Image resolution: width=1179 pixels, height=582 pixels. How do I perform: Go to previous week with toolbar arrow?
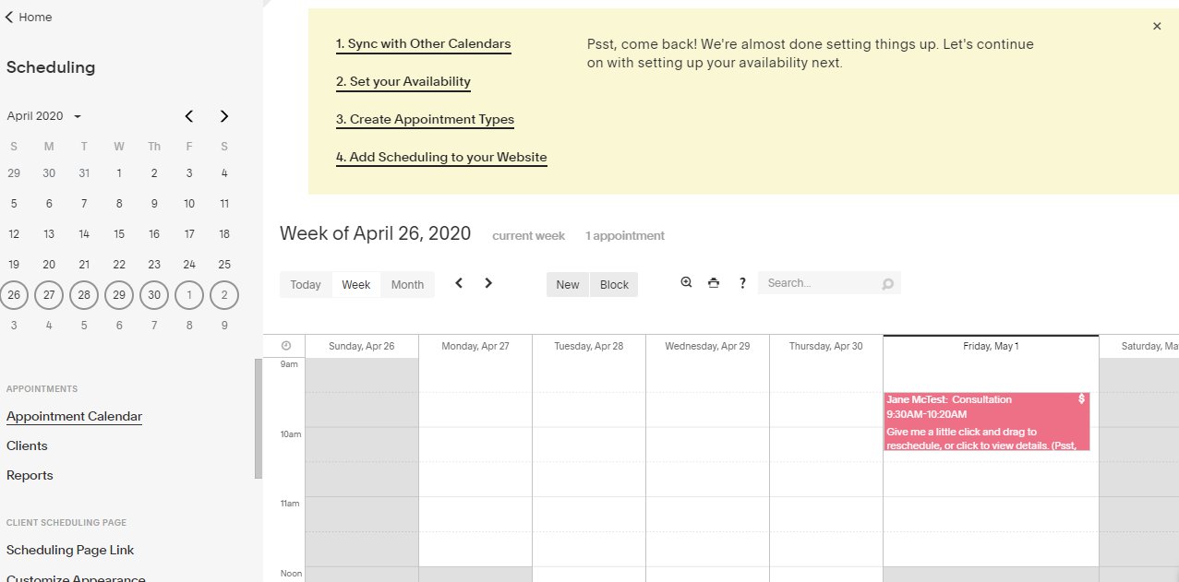point(459,283)
